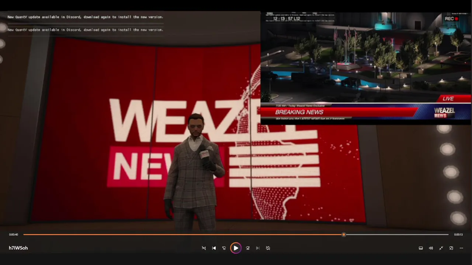Screen dimensions: 472x265
Task: Start playback with the Play button
Action: pyautogui.click(x=236, y=248)
